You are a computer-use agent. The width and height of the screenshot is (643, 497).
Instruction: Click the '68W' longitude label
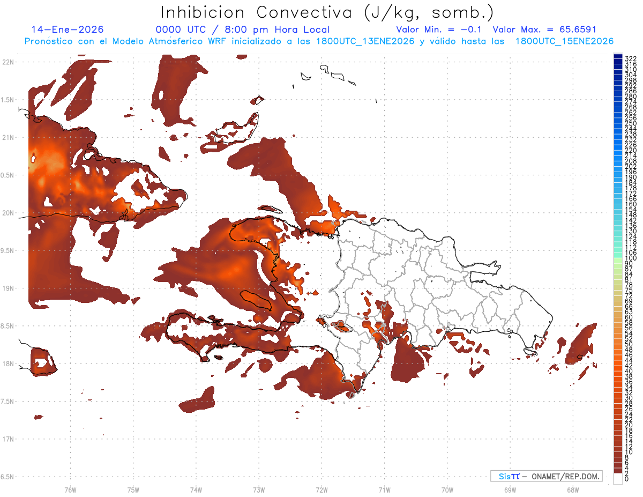point(573,489)
